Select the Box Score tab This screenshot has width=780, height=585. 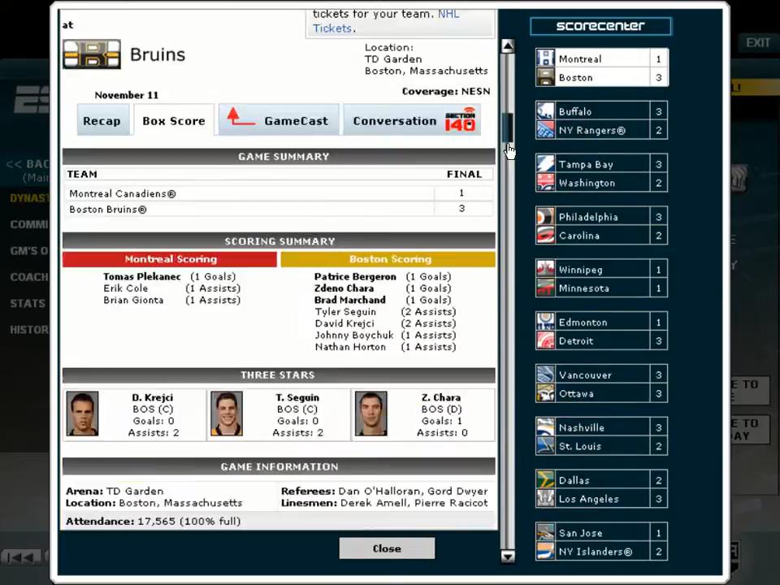click(174, 121)
